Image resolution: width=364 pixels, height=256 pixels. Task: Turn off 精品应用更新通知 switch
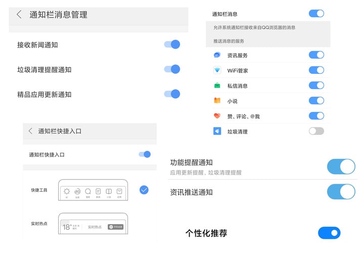pyautogui.click(x=172, y=94)
